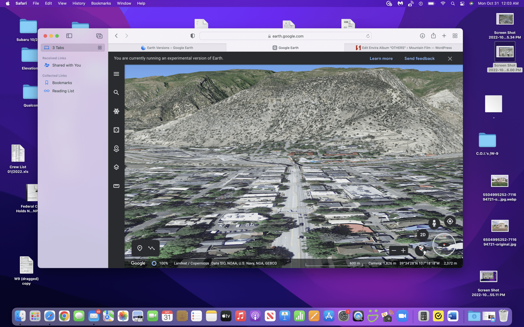Click the Google Earth search icon

(x=116, y=92)
